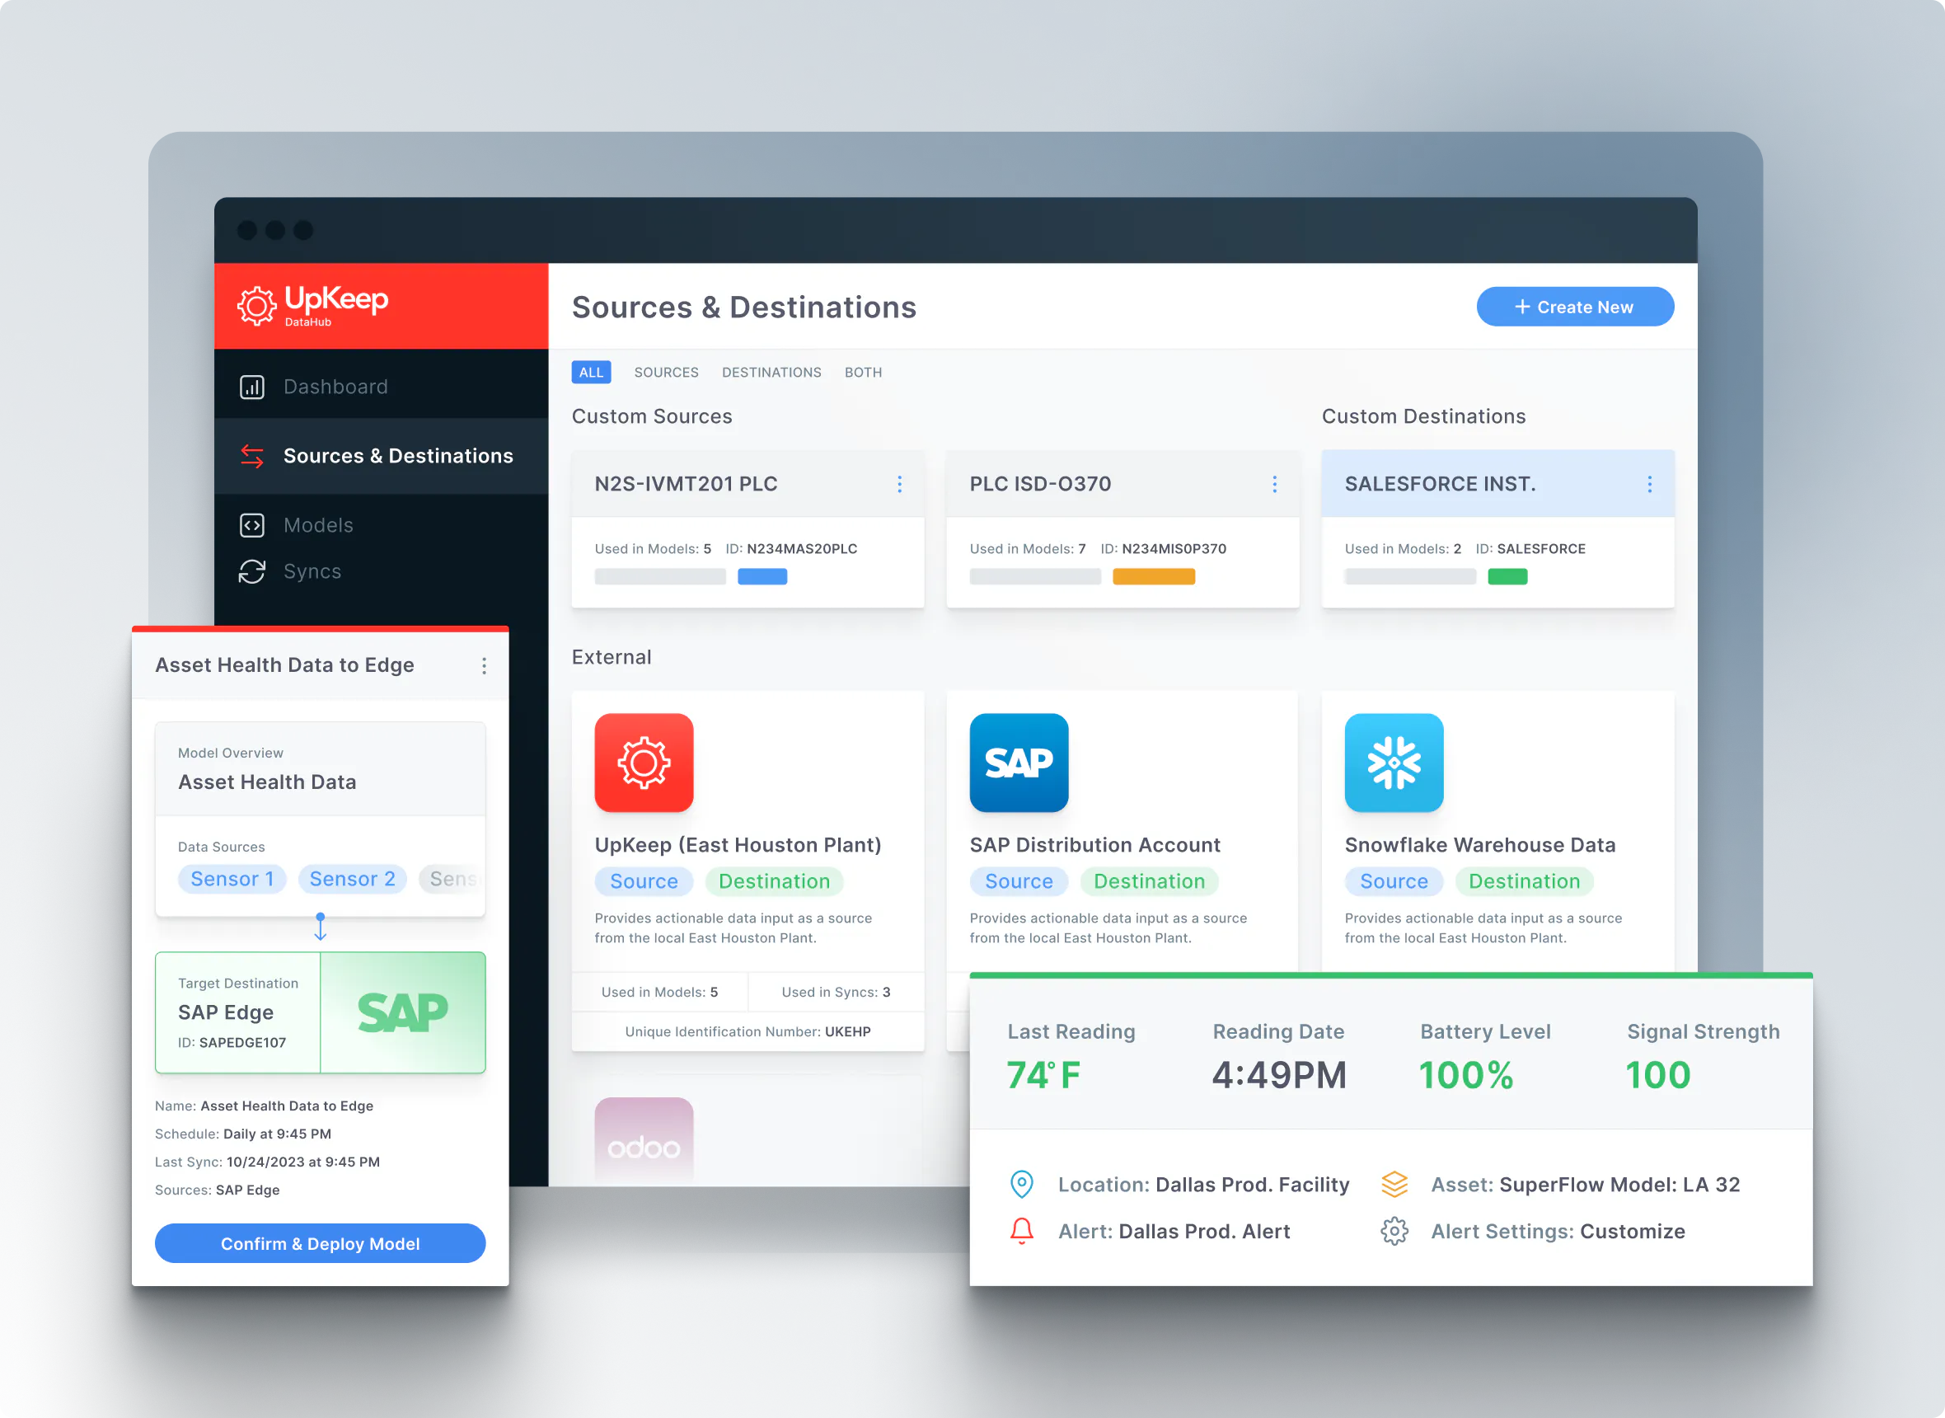The height and width of the screenshot is (1418, 1945).
Task: Click Confirm & Deploy Model button
Action: 320,1243
